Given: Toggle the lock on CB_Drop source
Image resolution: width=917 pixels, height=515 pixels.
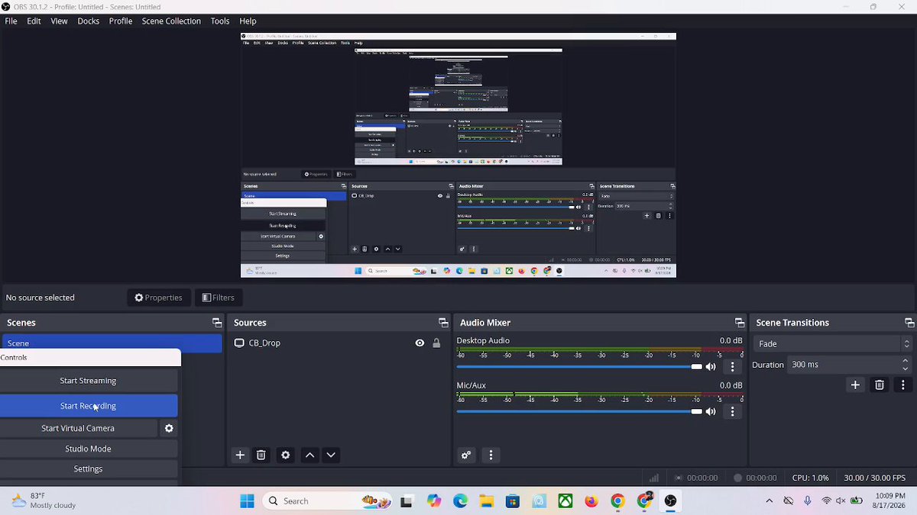Looking at the screenshot, I should (436, 343).
